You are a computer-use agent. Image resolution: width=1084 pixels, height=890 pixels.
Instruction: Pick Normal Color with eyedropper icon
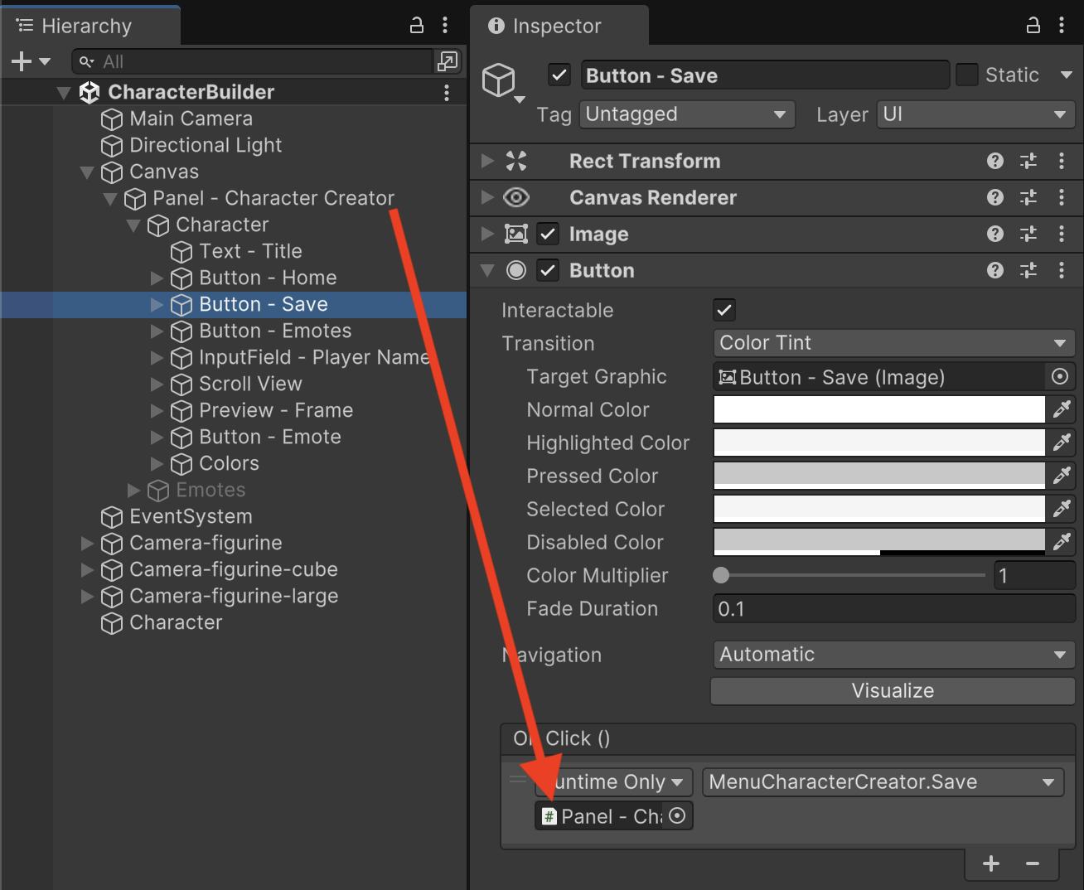[x=1062, y=409]
